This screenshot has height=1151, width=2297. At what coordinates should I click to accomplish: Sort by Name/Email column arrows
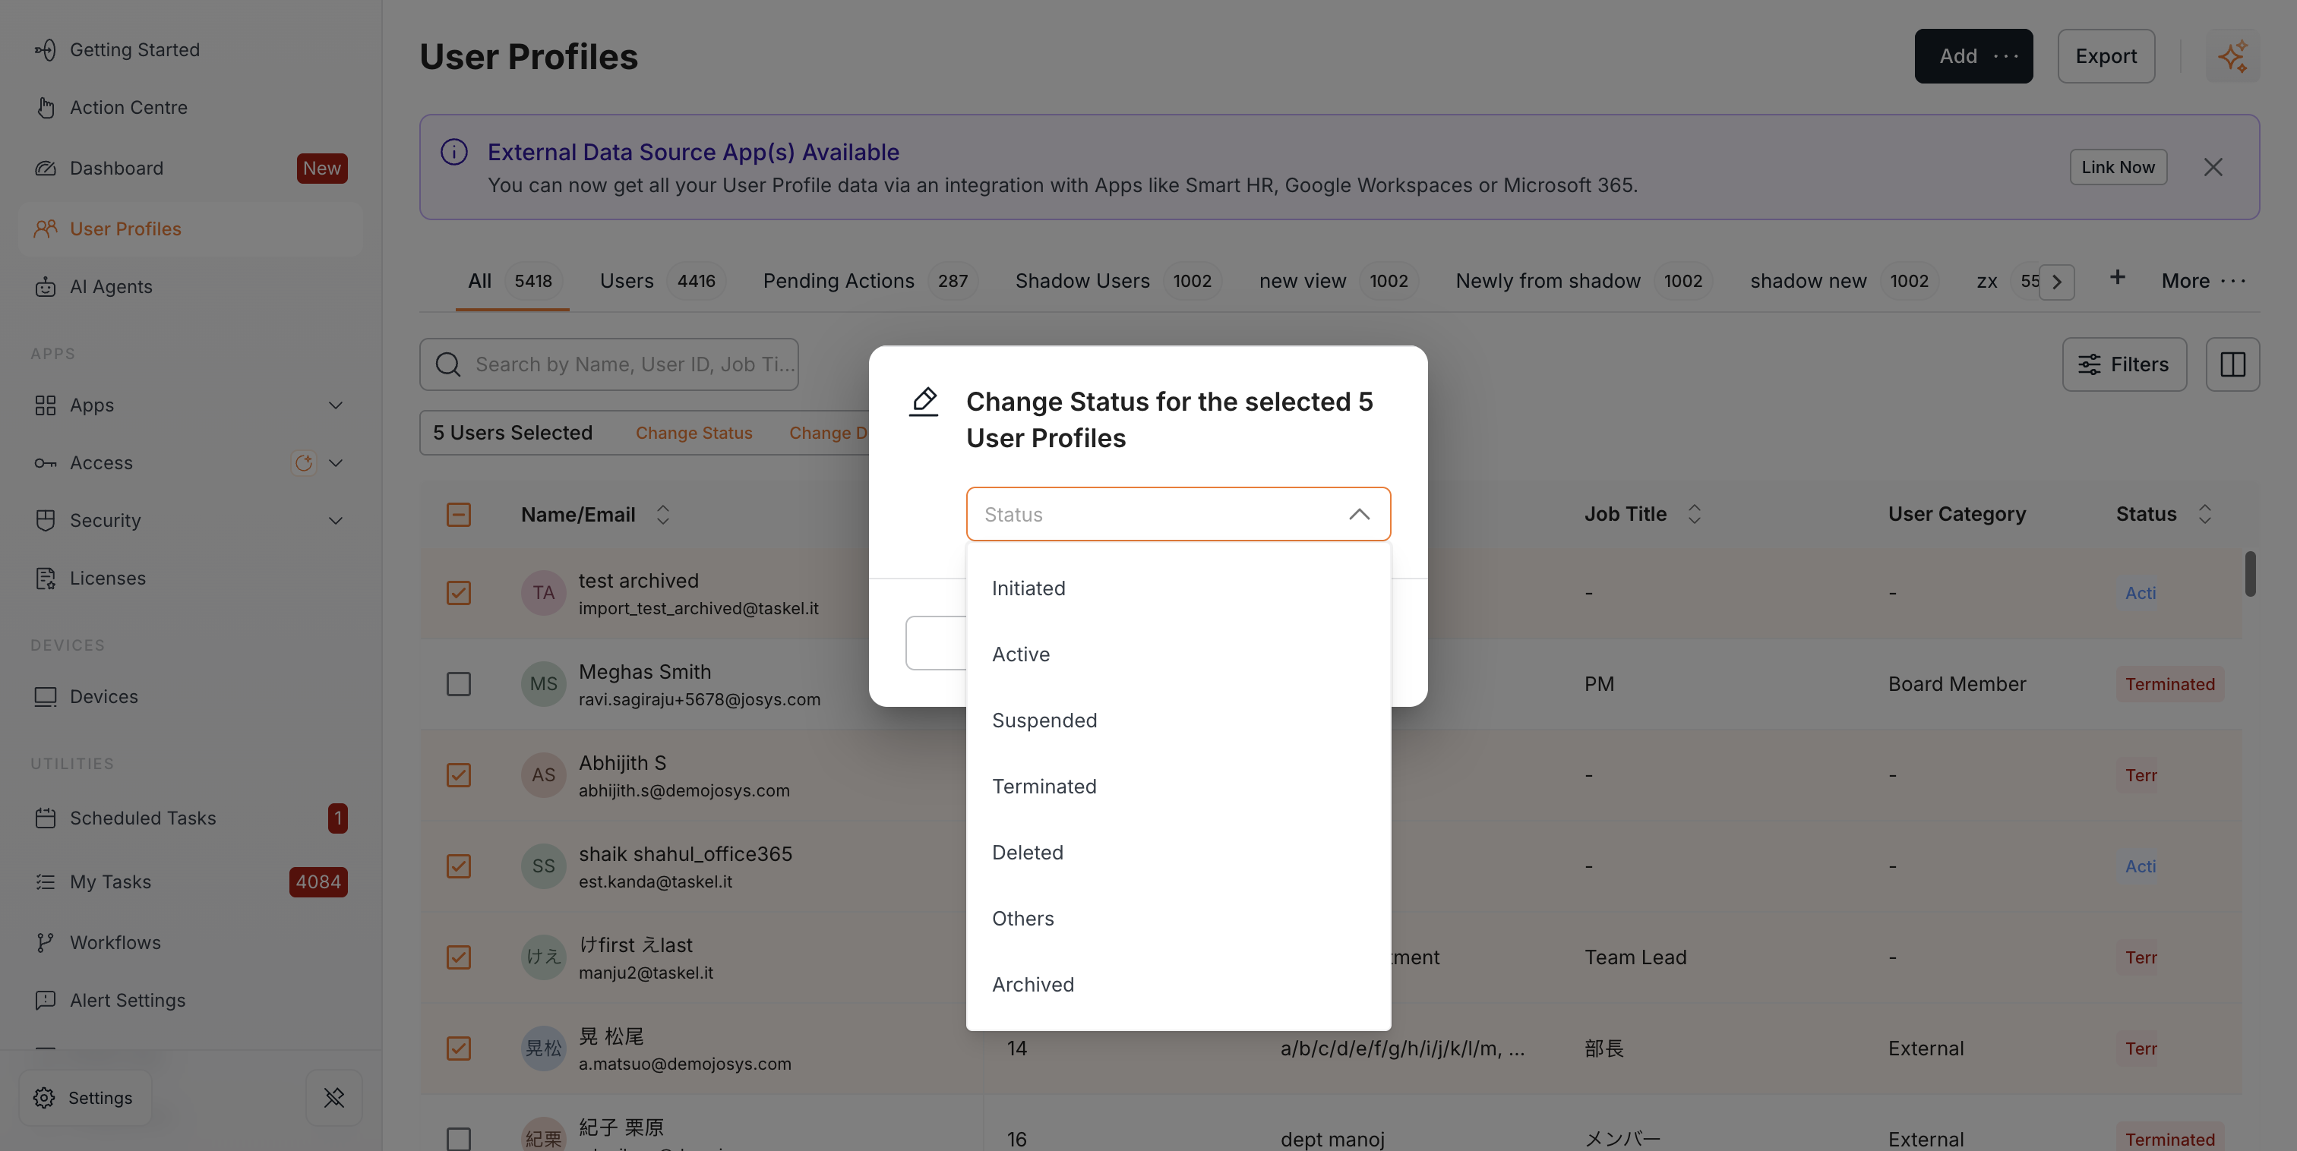[x=662, y=515]
